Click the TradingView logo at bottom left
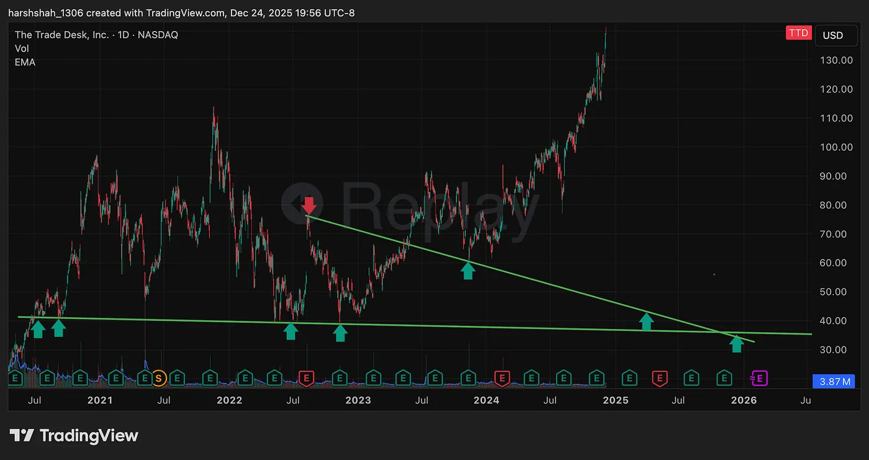Screen dimensions: 869x460 [74, 436]
